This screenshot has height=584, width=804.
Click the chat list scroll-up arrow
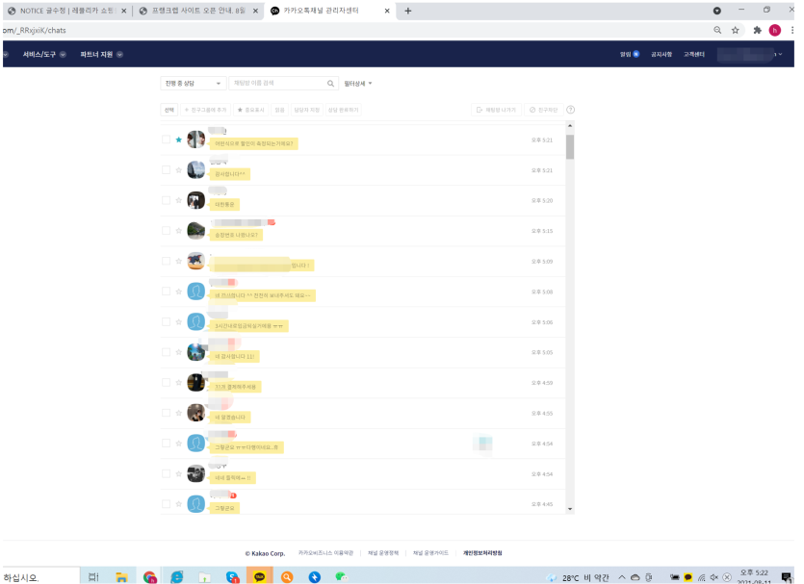(570, 126)
